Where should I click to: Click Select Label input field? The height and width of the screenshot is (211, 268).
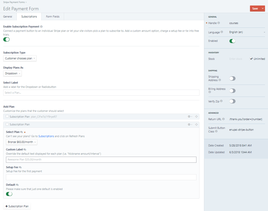coord(101,93)
